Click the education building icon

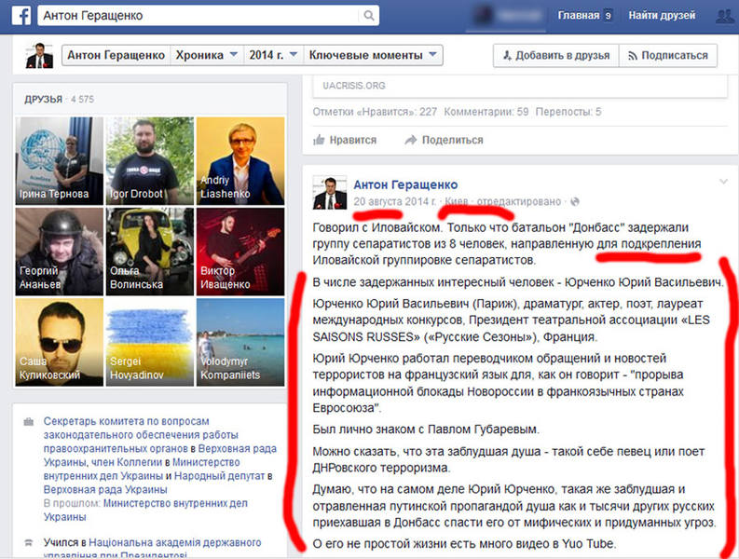[29, 542]
